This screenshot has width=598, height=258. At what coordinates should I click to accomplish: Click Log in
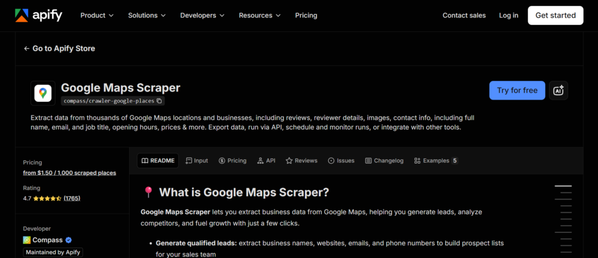tap(509, 15)
